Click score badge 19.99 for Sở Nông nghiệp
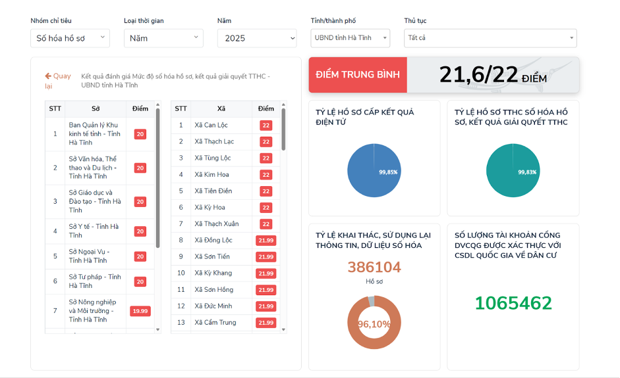Image resolution: width=620 pixels, height=378 pixels. click(x=140, y=311)
